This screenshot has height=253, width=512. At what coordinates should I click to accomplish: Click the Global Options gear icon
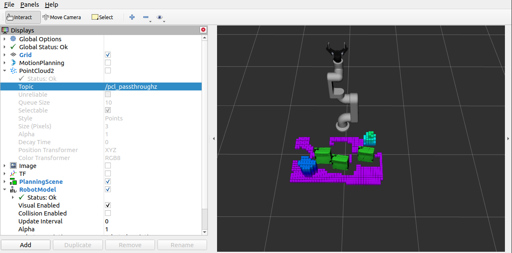13,39
